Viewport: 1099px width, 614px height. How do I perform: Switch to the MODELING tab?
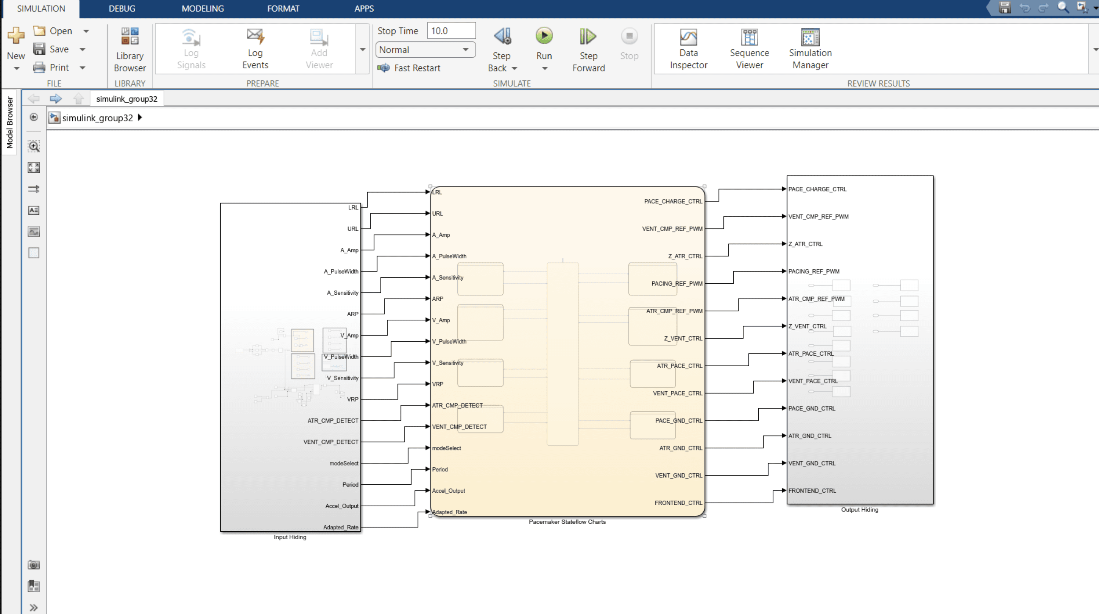pos(203,9)
